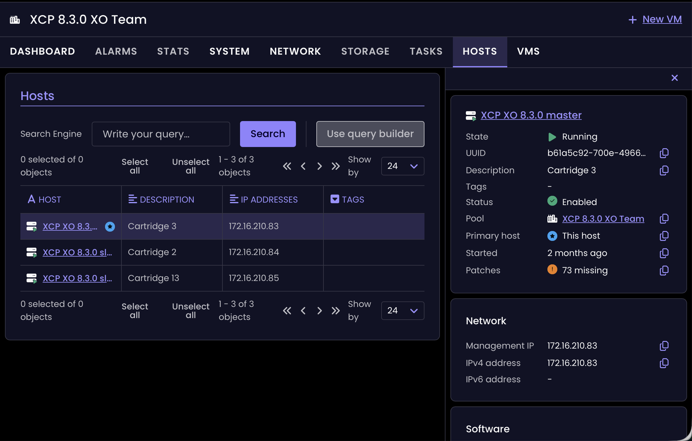Copy the Management IP address
The image size is (692, 441).
664,346
